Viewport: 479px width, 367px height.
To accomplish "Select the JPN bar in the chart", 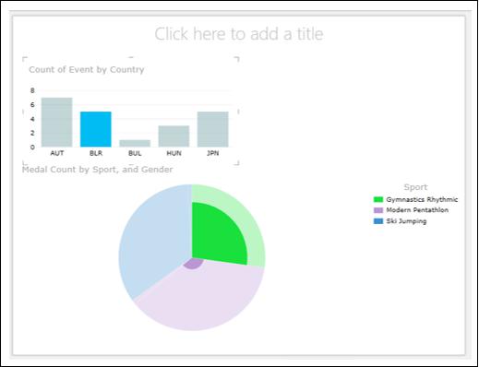I will (213, 129).
